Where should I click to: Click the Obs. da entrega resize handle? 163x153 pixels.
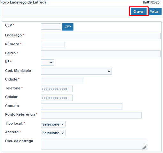coord(144,147)
